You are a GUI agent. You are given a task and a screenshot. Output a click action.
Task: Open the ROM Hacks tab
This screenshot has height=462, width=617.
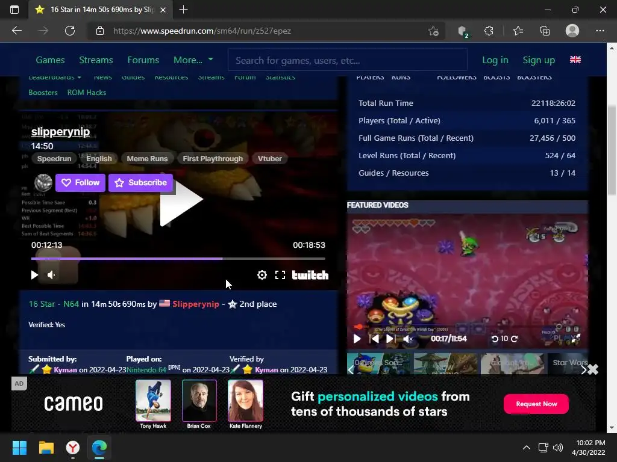(87, 93)
